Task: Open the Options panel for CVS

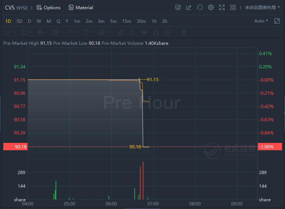Action: (x=48, y=8)
